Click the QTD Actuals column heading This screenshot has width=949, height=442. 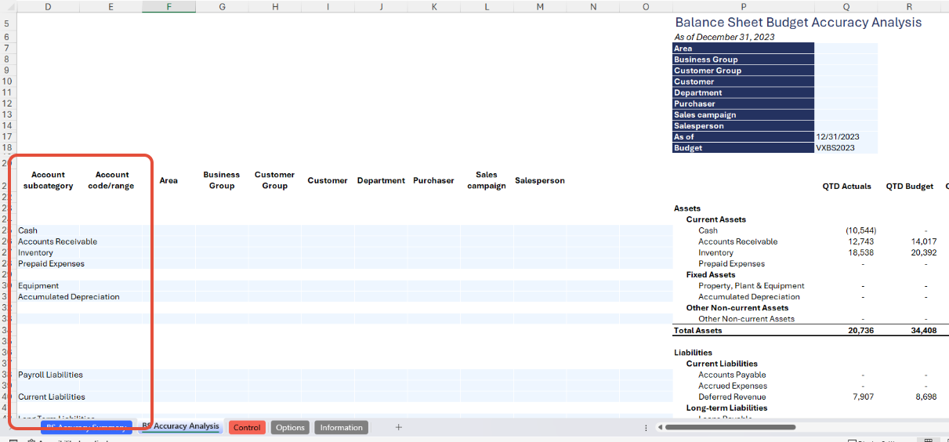point(846,187)
